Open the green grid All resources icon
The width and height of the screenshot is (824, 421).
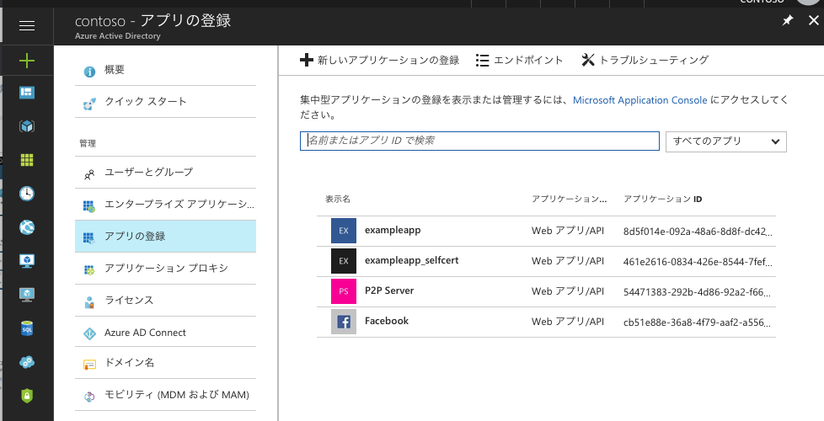[x=27, y=160]
